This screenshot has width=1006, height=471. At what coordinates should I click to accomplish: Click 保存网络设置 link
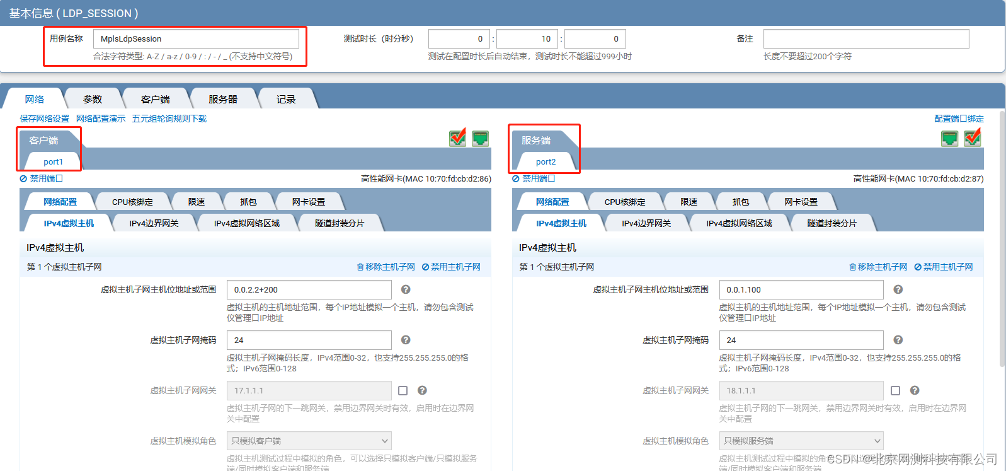tap(45, 119)
